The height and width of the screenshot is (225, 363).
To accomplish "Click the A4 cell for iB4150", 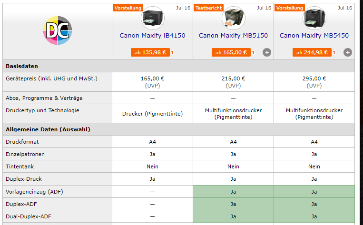I will (152, 142).
